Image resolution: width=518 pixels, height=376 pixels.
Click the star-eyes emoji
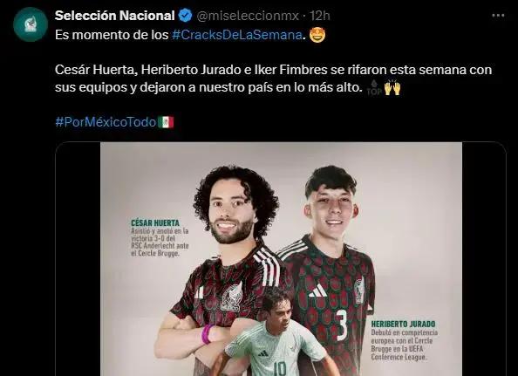click(x=317, y=35)
